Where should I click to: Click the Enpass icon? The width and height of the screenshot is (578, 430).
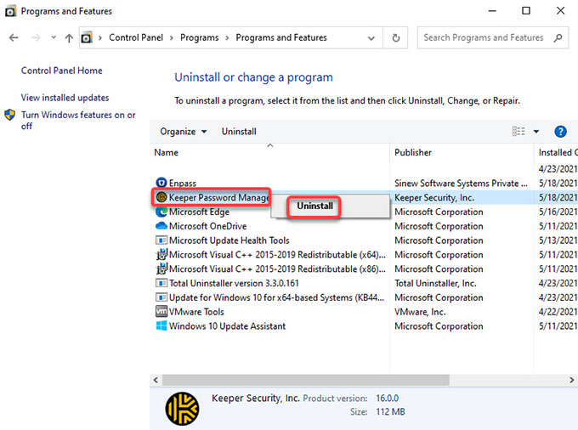coord(161,183)
